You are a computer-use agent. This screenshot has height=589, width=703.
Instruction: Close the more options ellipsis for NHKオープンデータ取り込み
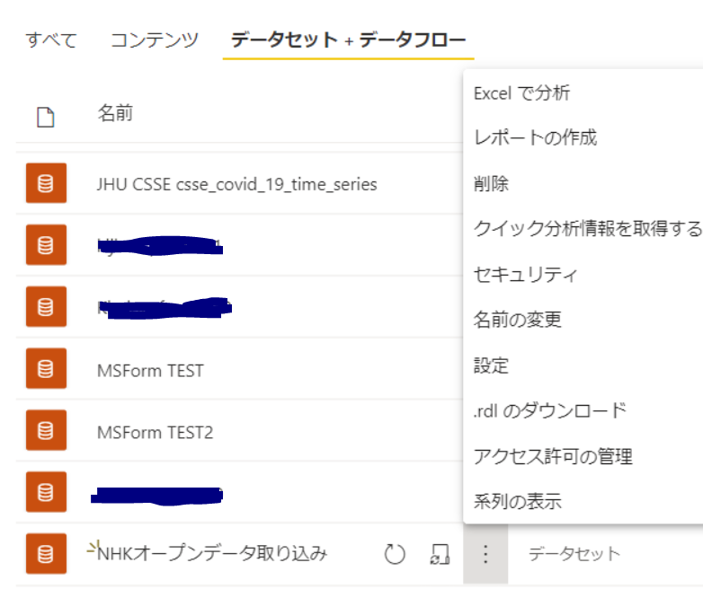pyautogui.click(x=485, y=554)
